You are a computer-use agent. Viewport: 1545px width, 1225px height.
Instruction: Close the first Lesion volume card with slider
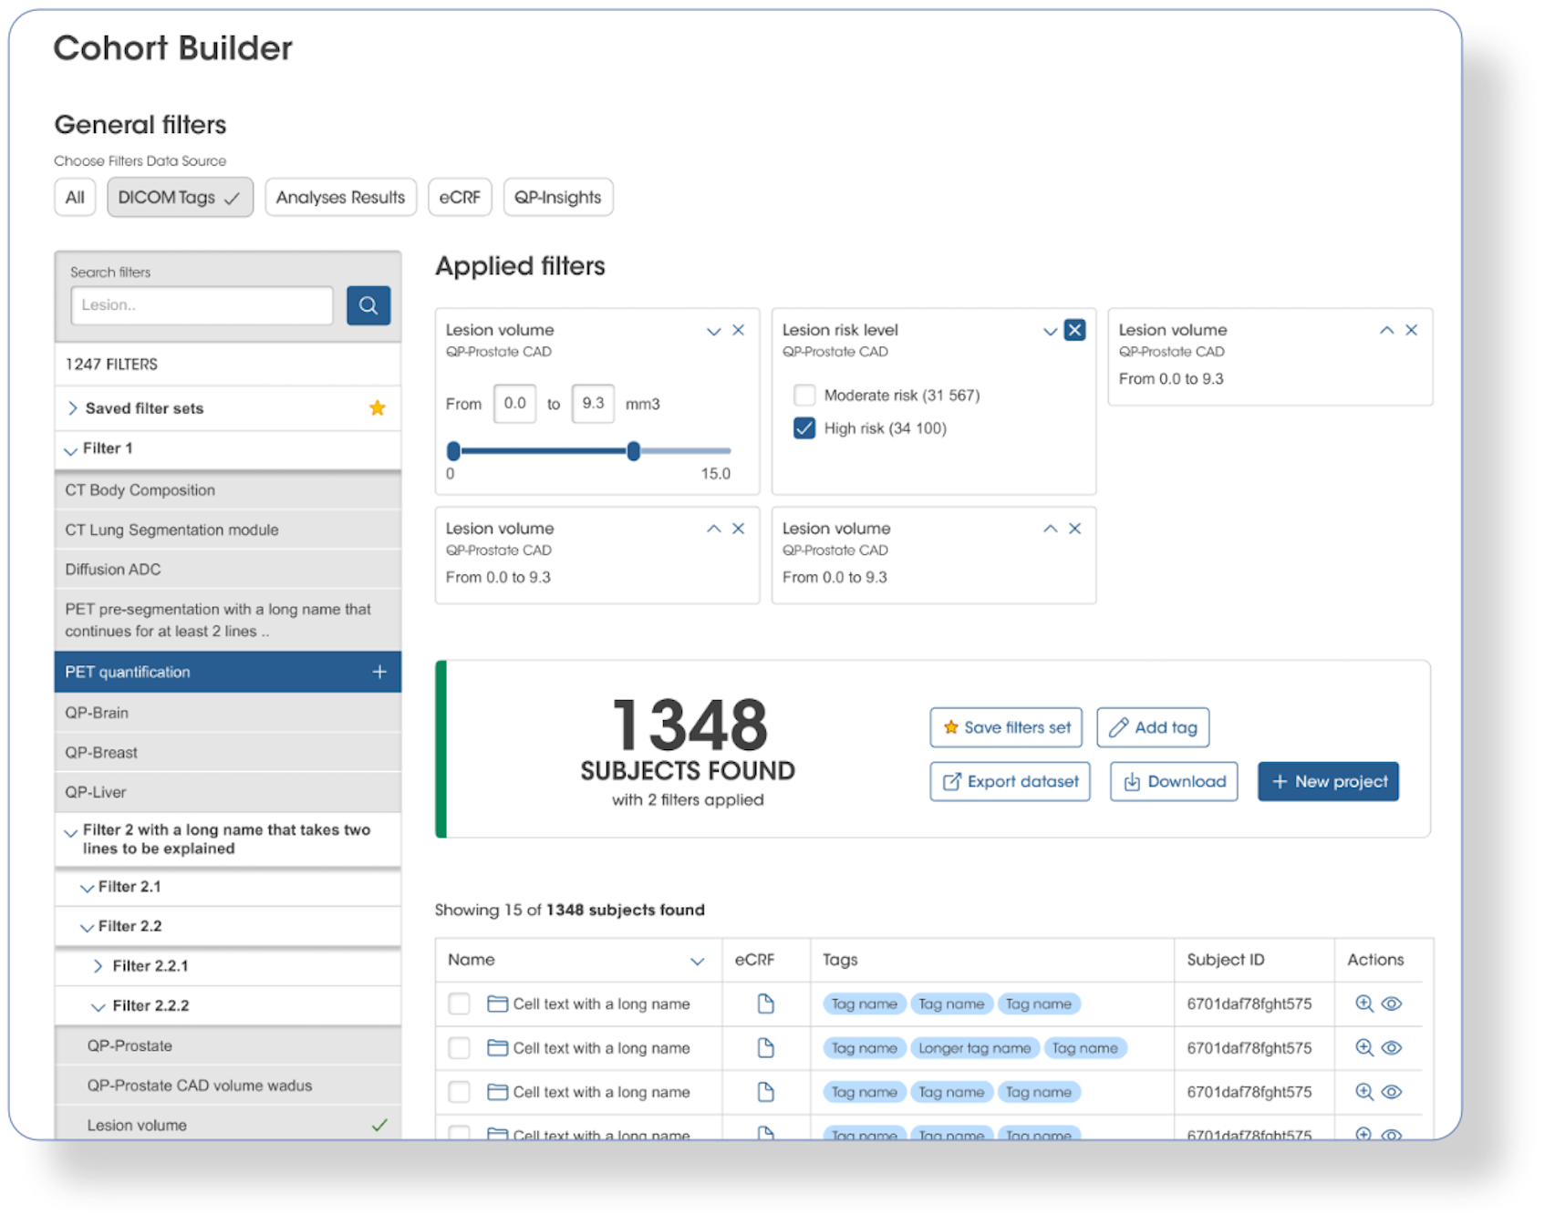click(739, 330)
